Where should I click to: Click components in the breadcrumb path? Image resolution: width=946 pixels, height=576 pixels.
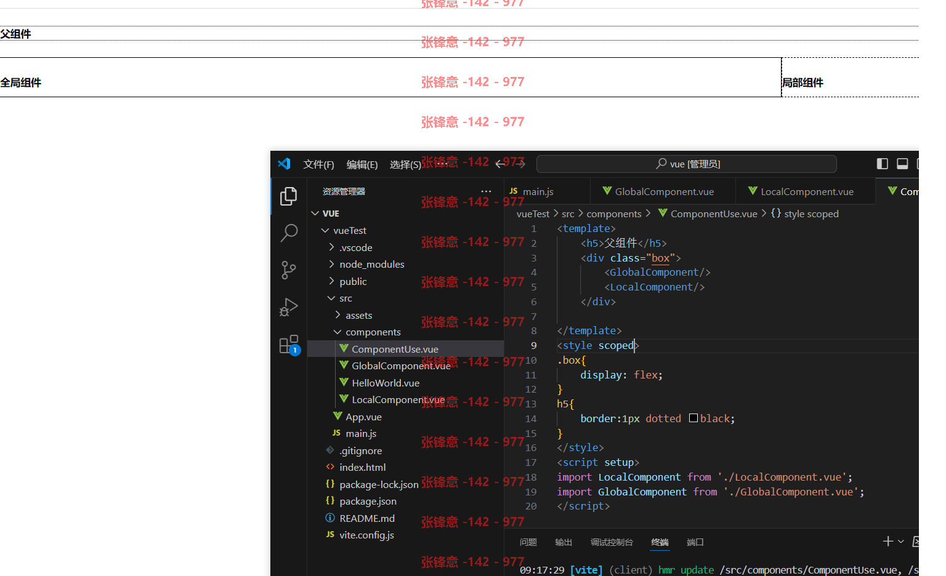click(613, 214)
